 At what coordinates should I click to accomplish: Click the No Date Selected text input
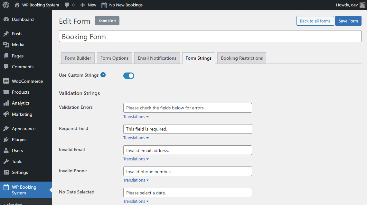click(188, 192)
